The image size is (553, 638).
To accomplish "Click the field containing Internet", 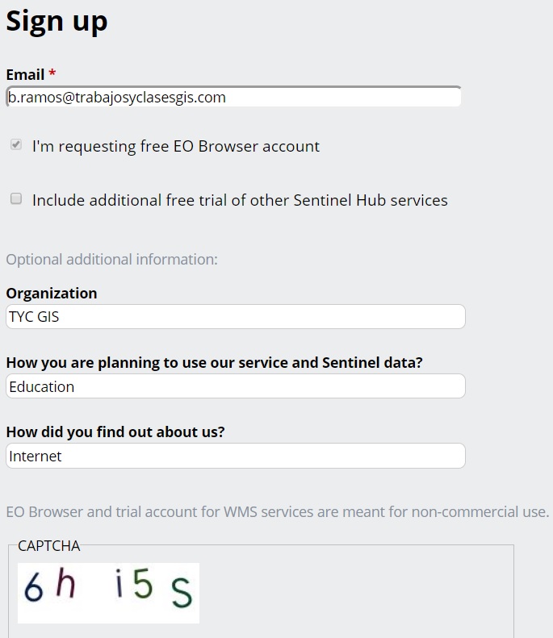I will [x=236, y=456].
